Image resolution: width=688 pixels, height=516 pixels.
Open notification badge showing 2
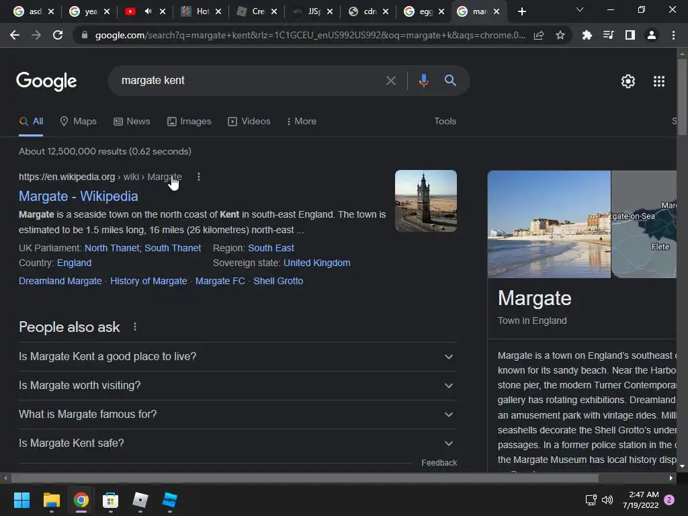pyautogui.click(x=669, y=500)
